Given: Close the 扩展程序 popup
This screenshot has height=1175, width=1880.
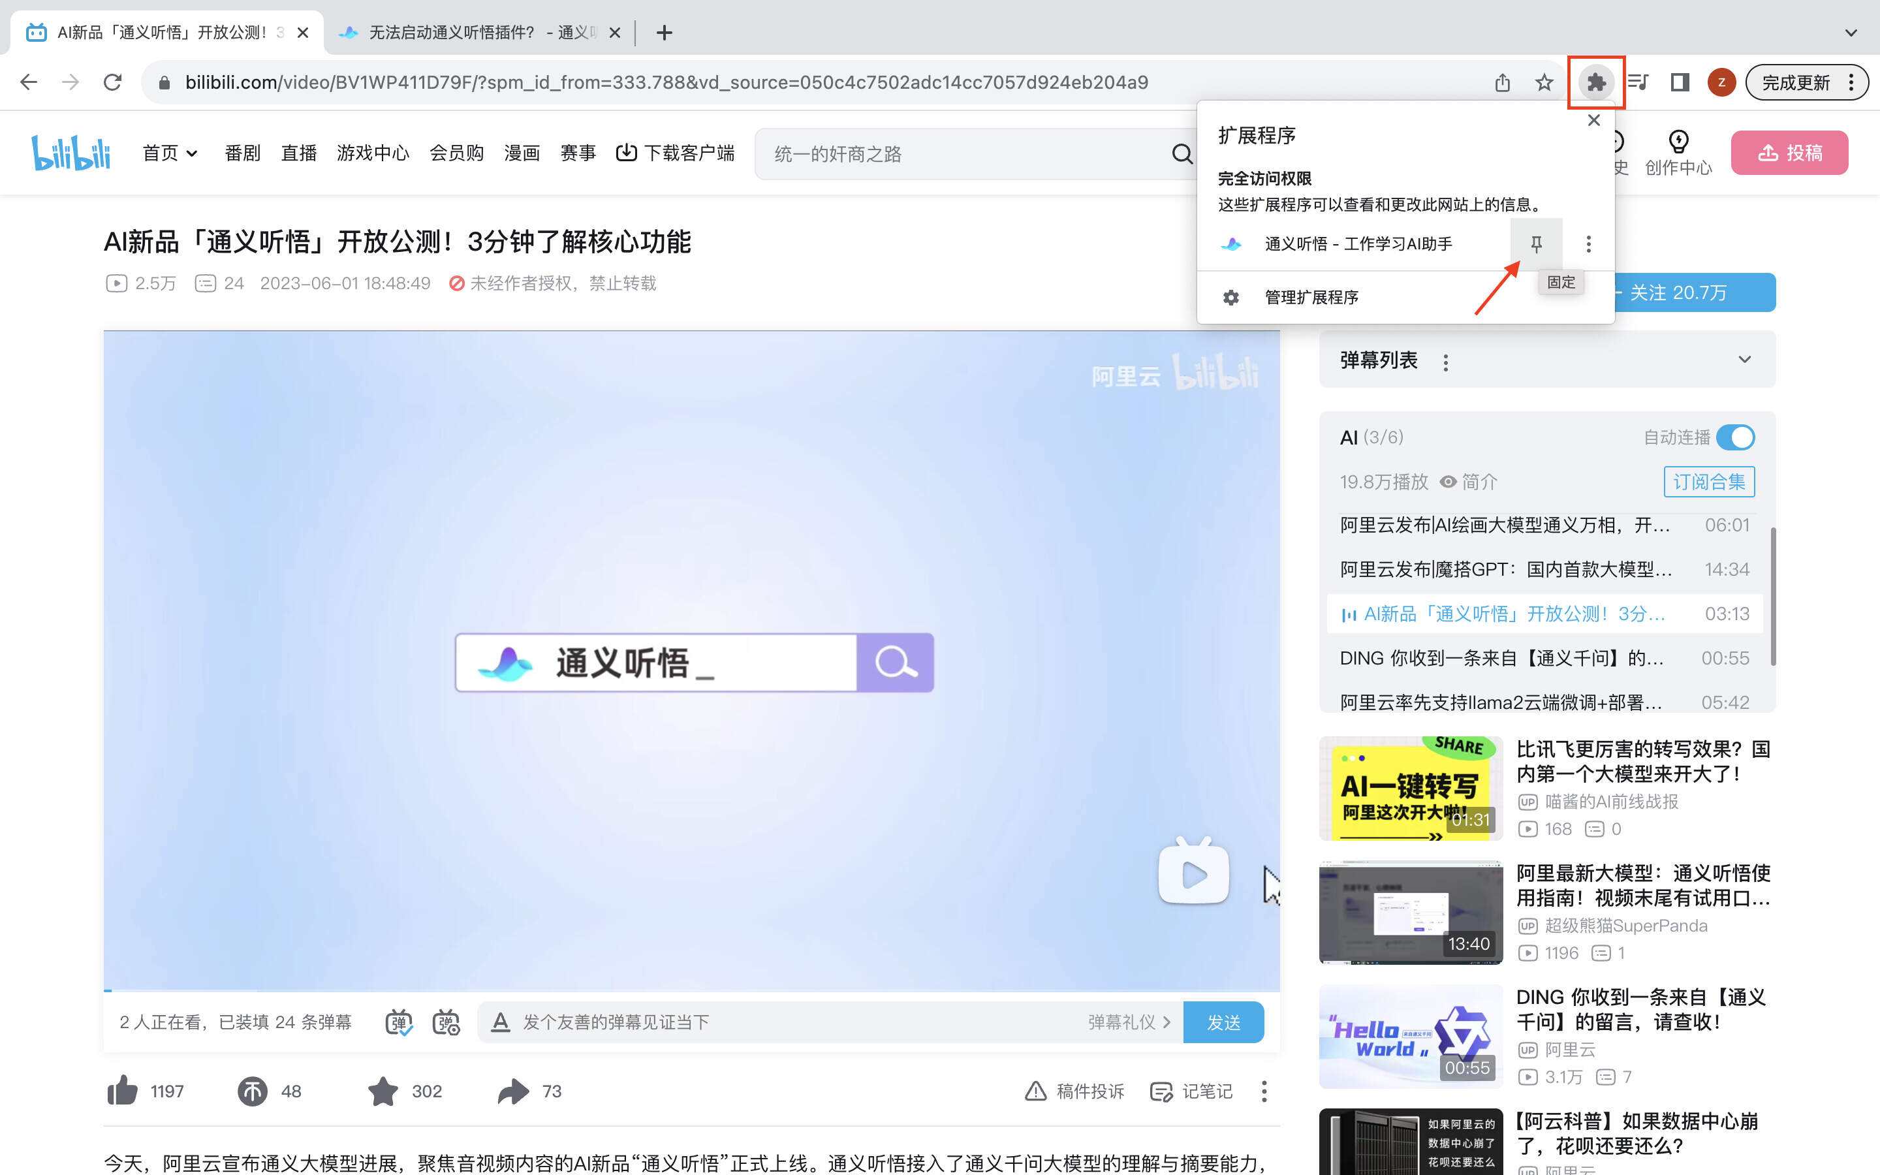Looking at the screenshot, I should (1593, 121).
